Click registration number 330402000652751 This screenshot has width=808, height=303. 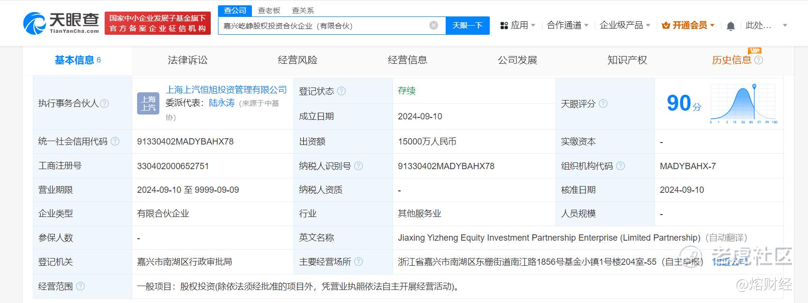(173, 166)
